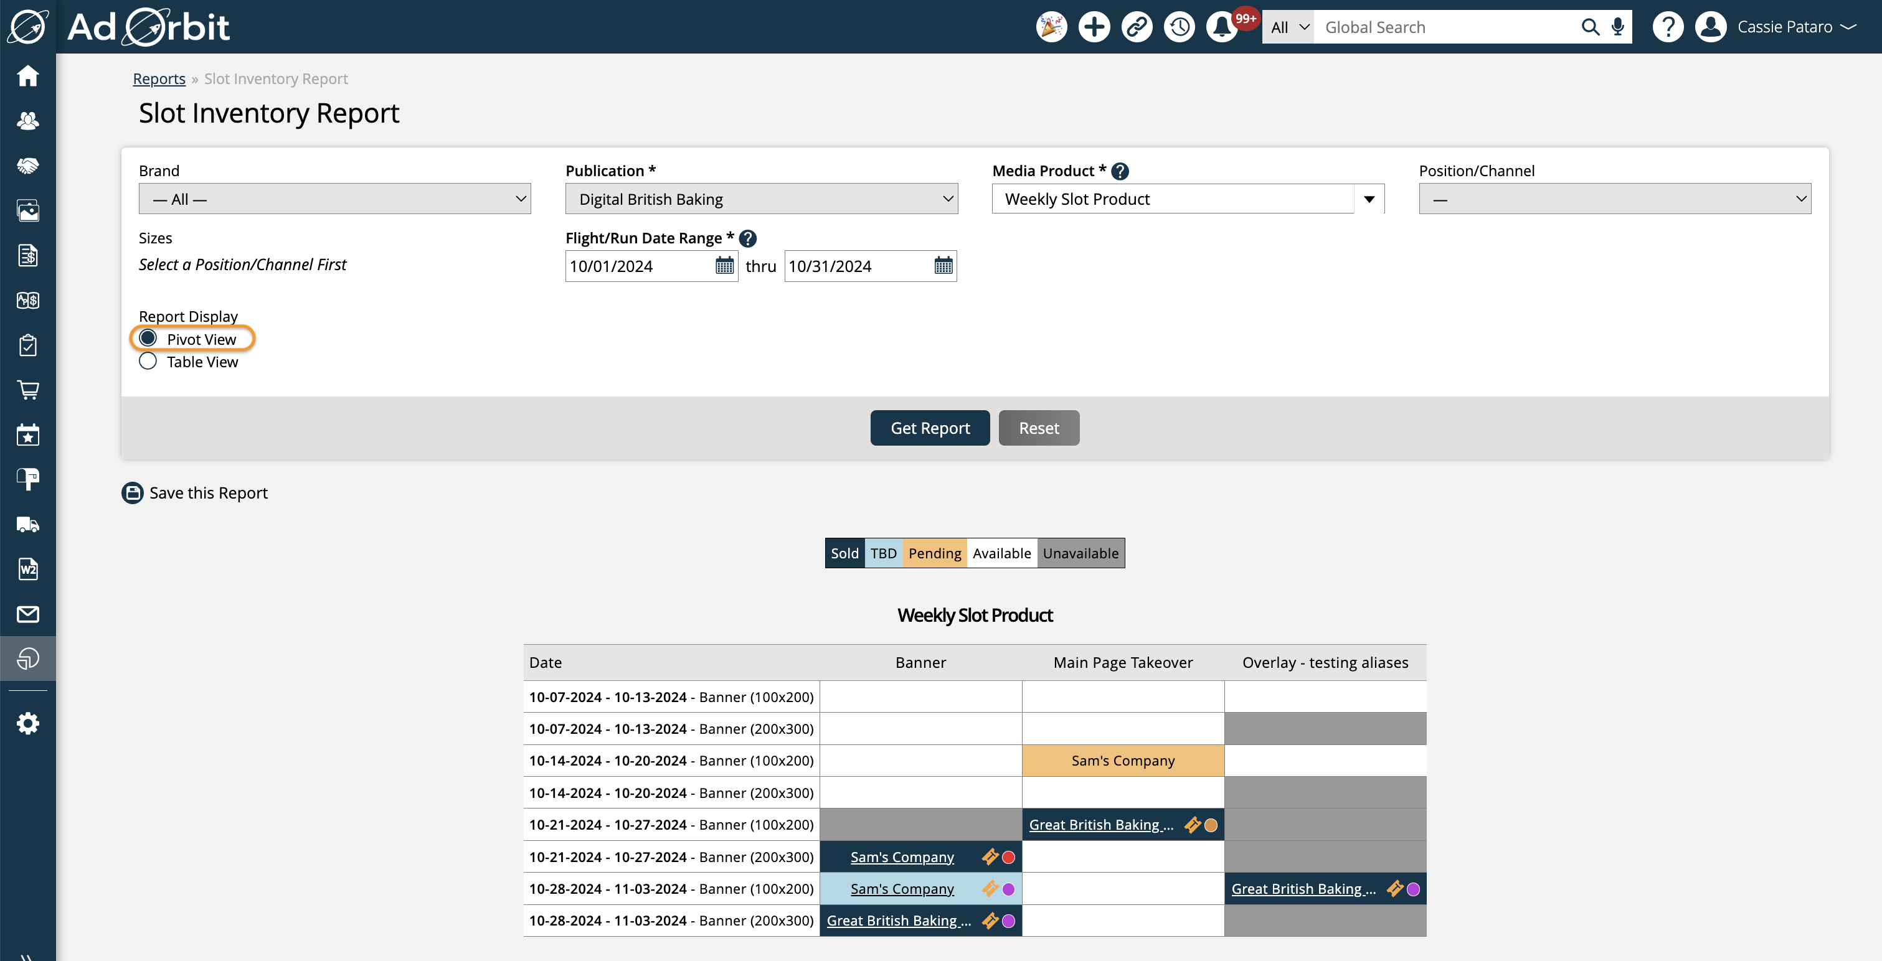Click the Reports breadcrumb link
Viewport: 1882px width, 961px height.
(x=159, y=79)
